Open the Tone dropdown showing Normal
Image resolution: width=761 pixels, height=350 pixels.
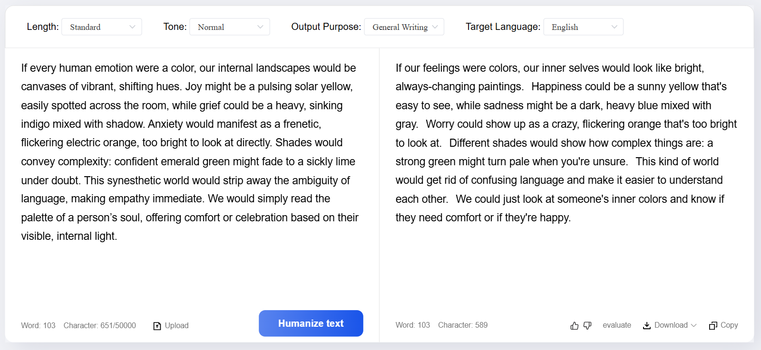[229, 27]
